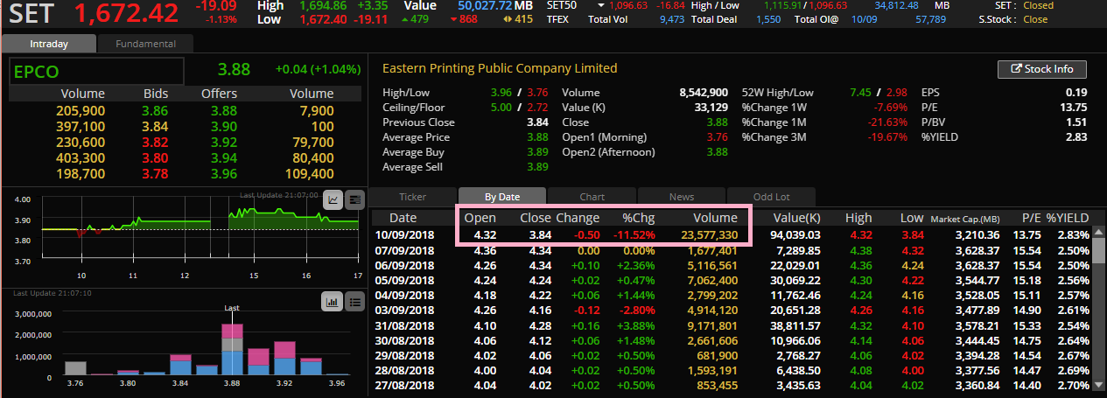Expand the SET50 index dropdown arrow
Image resolution: width=1107 pixels, height=398 pixels.
[x=601, y=5]
